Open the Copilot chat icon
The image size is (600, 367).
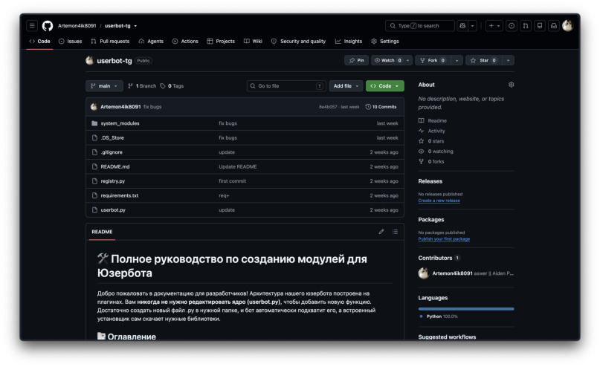pos(462,25)
